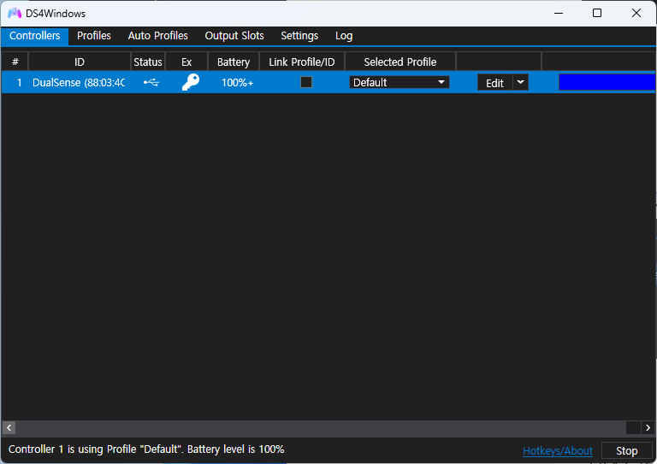
Task: Click the status message about Profile "Default"
Action: 146,449
